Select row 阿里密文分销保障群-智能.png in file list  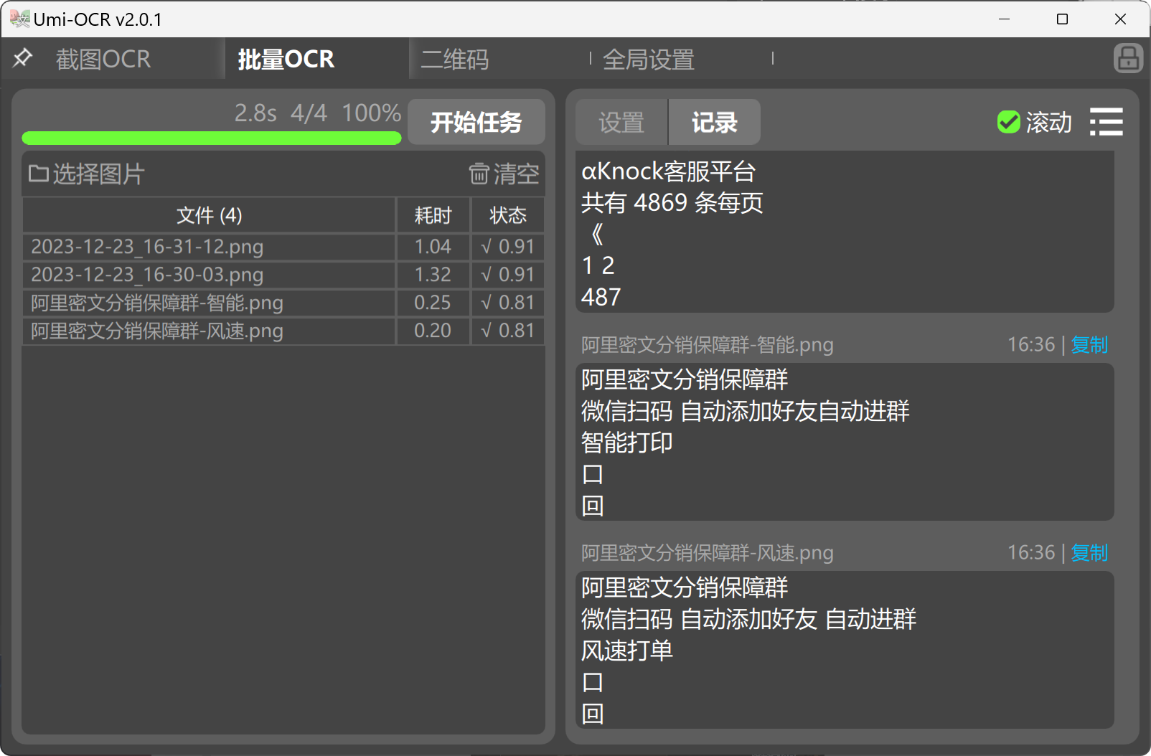tap(209, 303)
